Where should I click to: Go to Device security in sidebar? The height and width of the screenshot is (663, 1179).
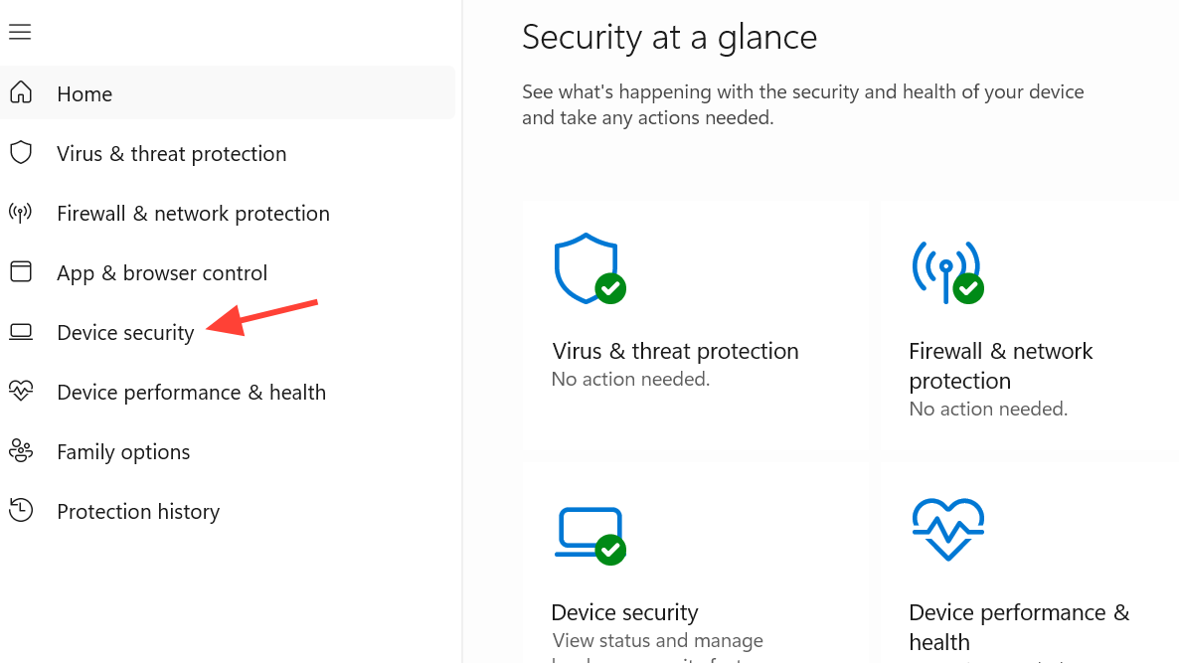(125, 333)
